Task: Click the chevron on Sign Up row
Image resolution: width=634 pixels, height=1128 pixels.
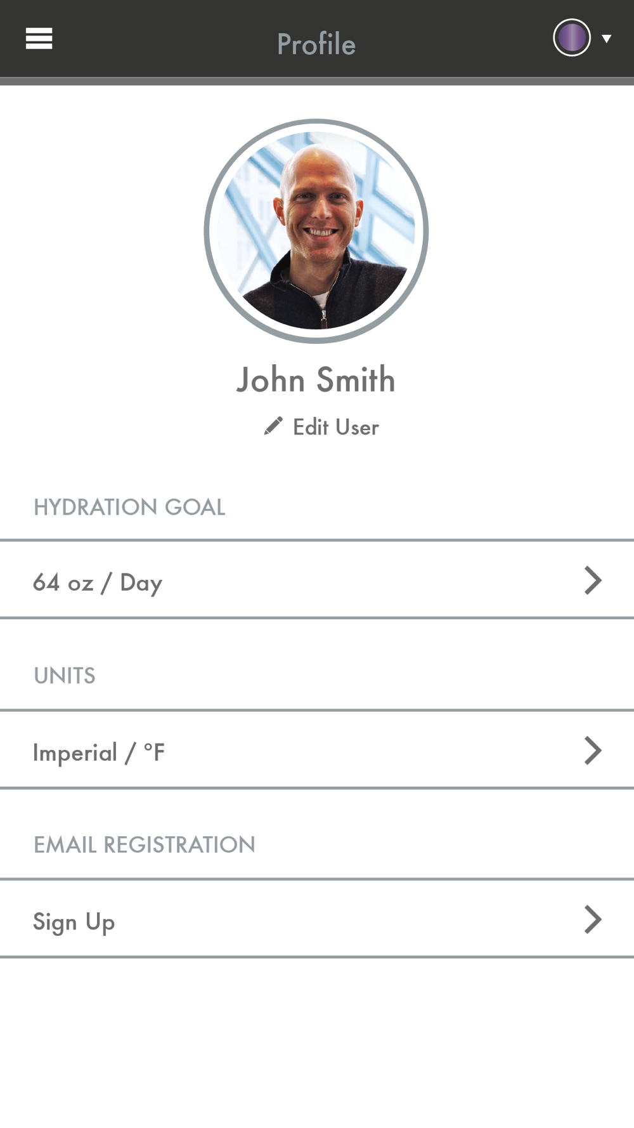Action: (x=592, y=920)
